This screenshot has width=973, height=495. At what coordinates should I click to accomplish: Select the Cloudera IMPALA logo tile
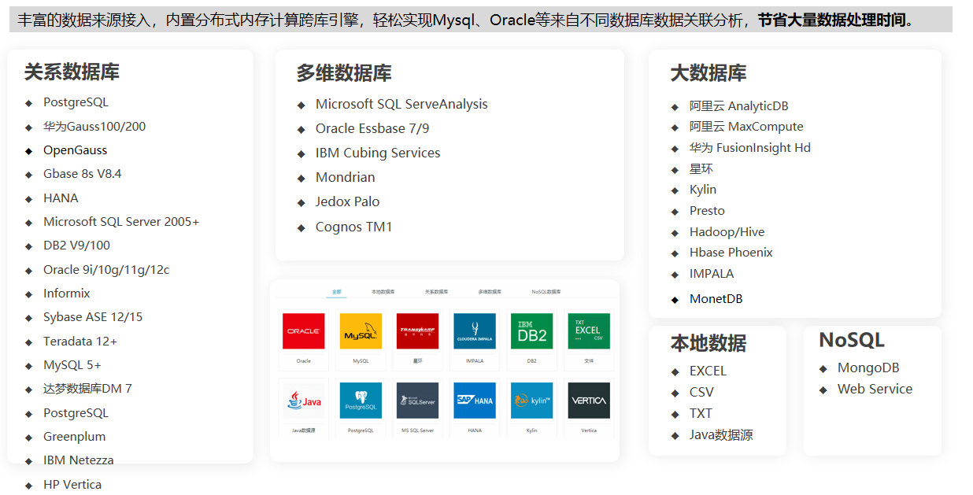pyautogui.click(x=475, y=331)
